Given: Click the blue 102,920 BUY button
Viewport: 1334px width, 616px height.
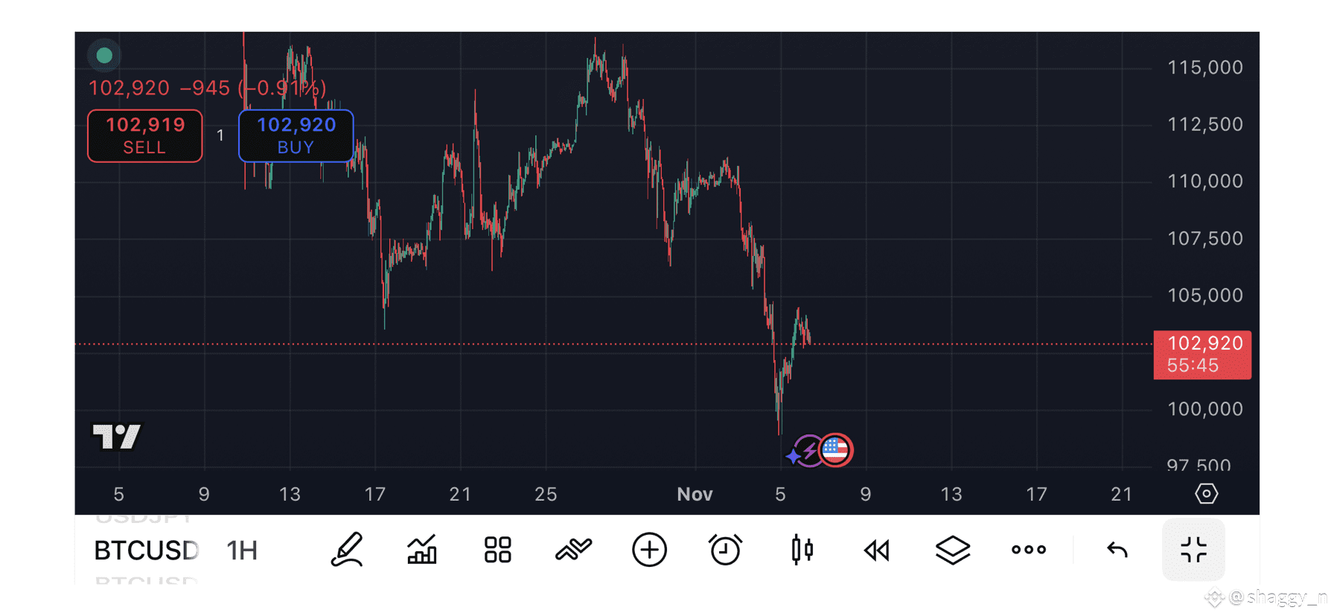Looking at the screenshot, I should (x=296, y=135).
